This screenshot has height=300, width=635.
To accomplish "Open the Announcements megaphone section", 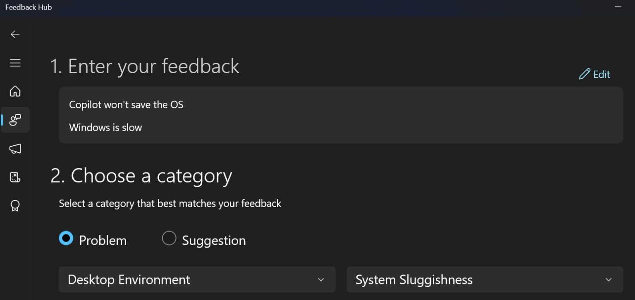I will [15, 149].
